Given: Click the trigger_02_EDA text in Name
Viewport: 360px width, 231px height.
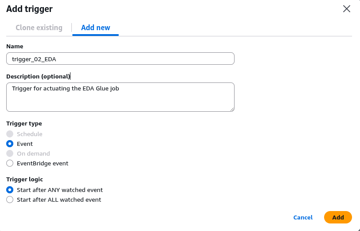Looking at the screenshot, I should click(x=34, y=59).
